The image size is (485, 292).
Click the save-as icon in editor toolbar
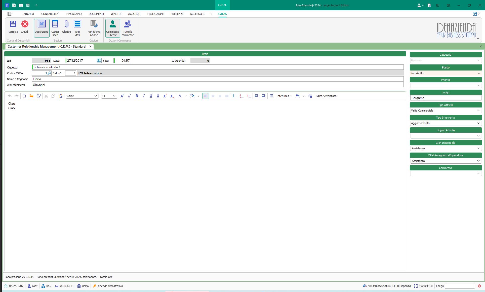(38, 96)
